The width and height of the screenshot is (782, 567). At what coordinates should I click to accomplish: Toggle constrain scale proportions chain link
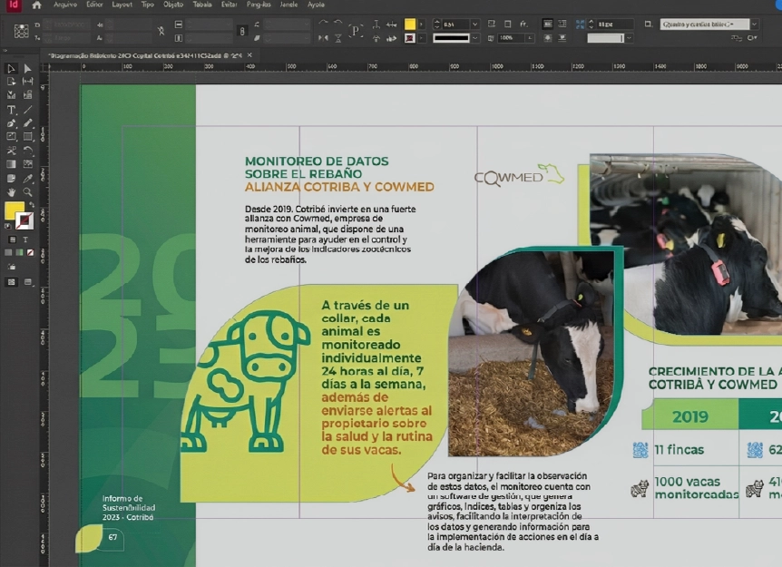tap(242, 31)
